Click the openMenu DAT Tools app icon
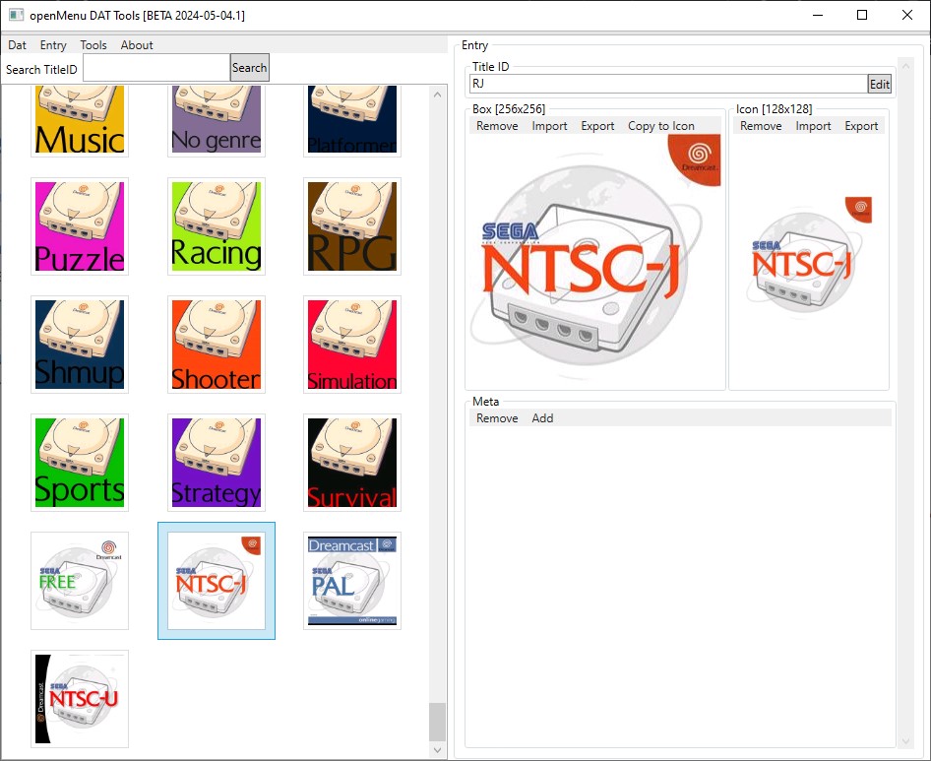Viewport: 931px width, 761px height. [16, 16]
